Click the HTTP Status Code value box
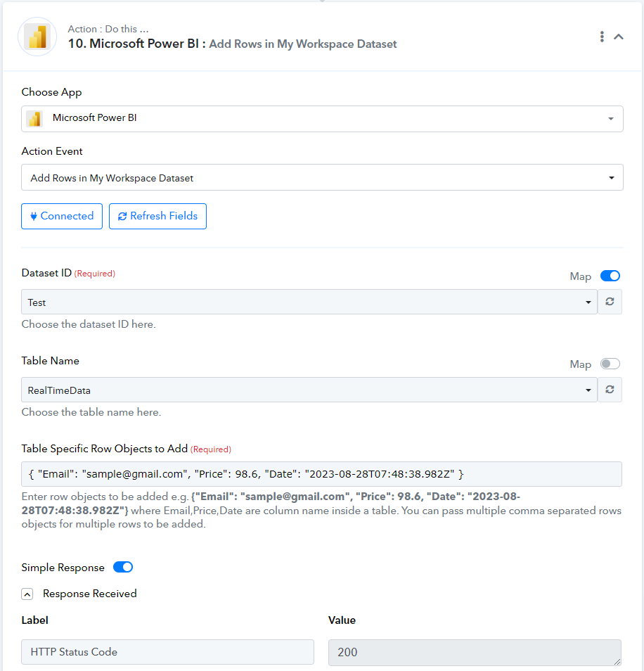The width and height of the screenshot is (644, 671). point(475,652)
